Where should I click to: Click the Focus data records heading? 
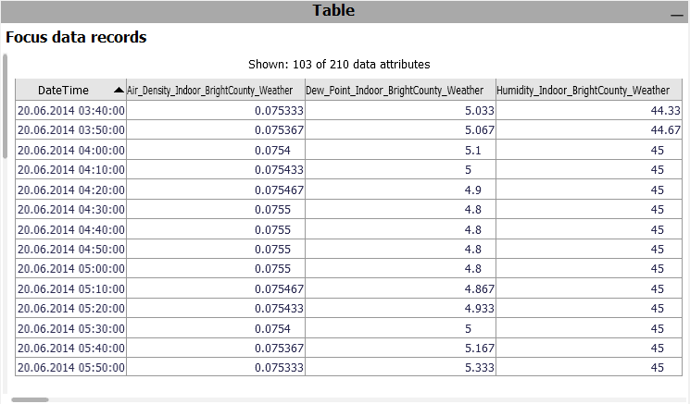(x=76, y=38)
